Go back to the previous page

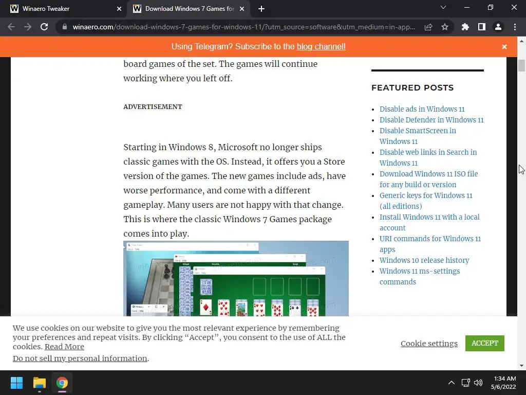[11, 27]
